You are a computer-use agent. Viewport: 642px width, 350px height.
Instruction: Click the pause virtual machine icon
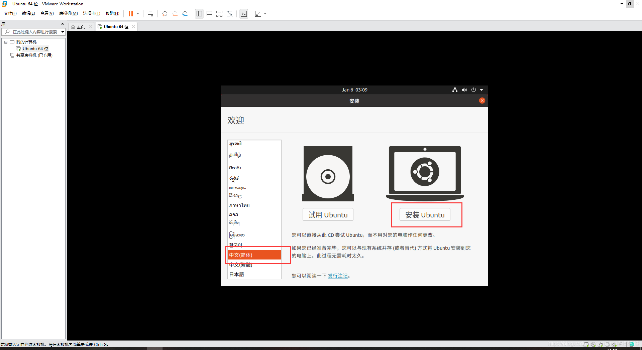pyautogui.click(x=130, y=14)
